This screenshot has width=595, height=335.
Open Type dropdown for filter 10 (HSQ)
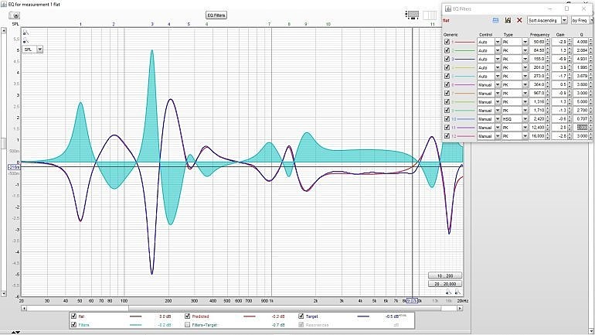[515, 119]
